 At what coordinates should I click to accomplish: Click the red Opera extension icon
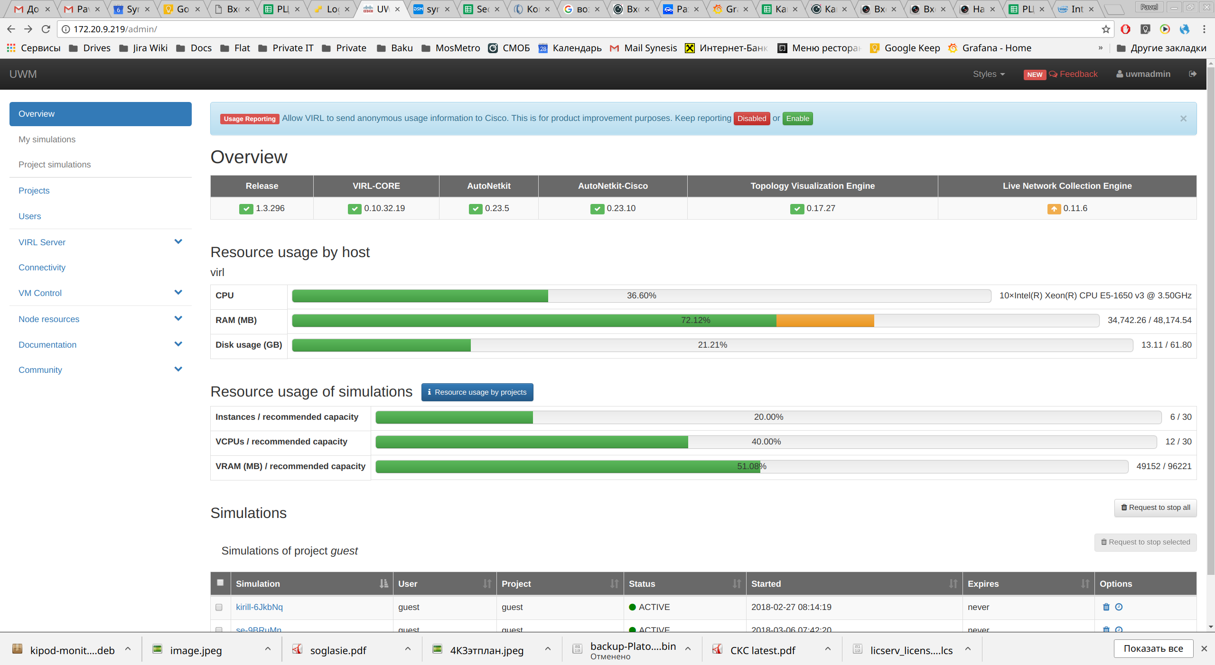(1125, 29)
